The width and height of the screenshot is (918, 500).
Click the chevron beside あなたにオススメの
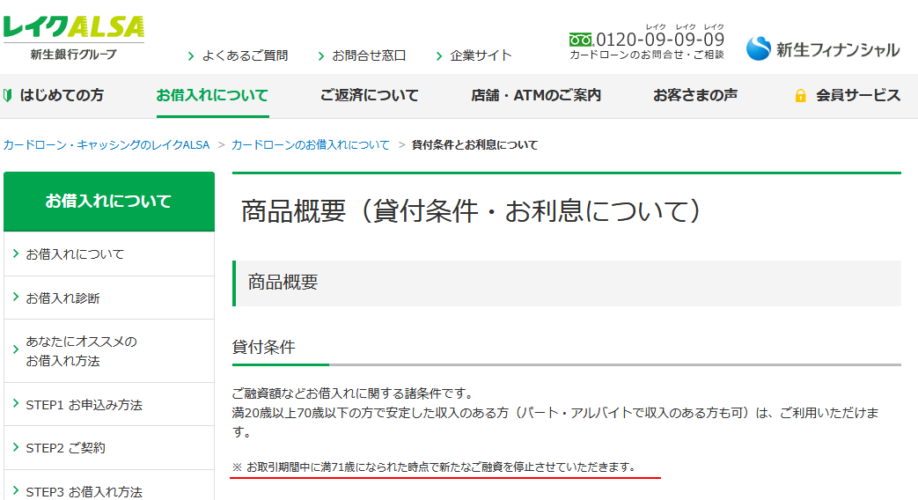coord(16,349)
